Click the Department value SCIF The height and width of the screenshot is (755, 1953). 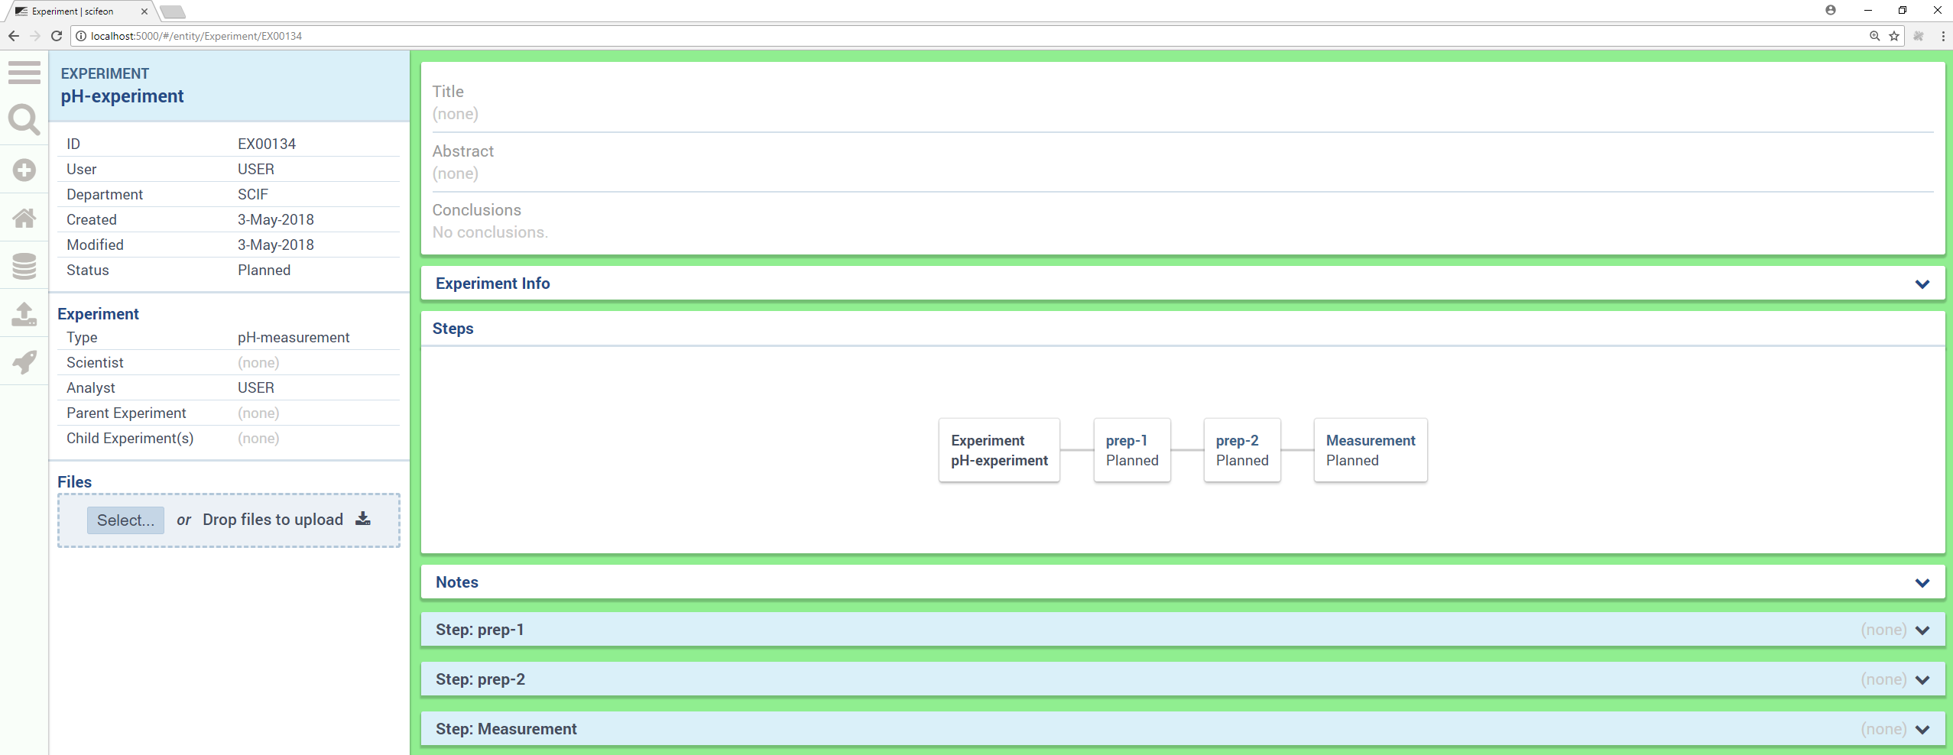coord(252,194)
